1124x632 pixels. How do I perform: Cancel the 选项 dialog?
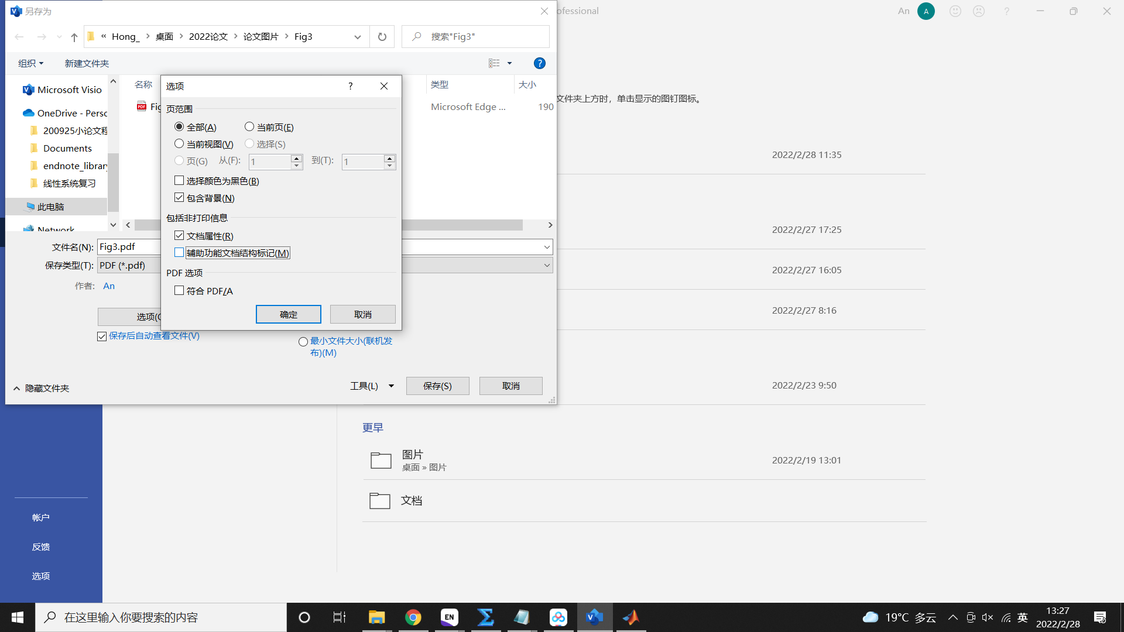point(363,314)
